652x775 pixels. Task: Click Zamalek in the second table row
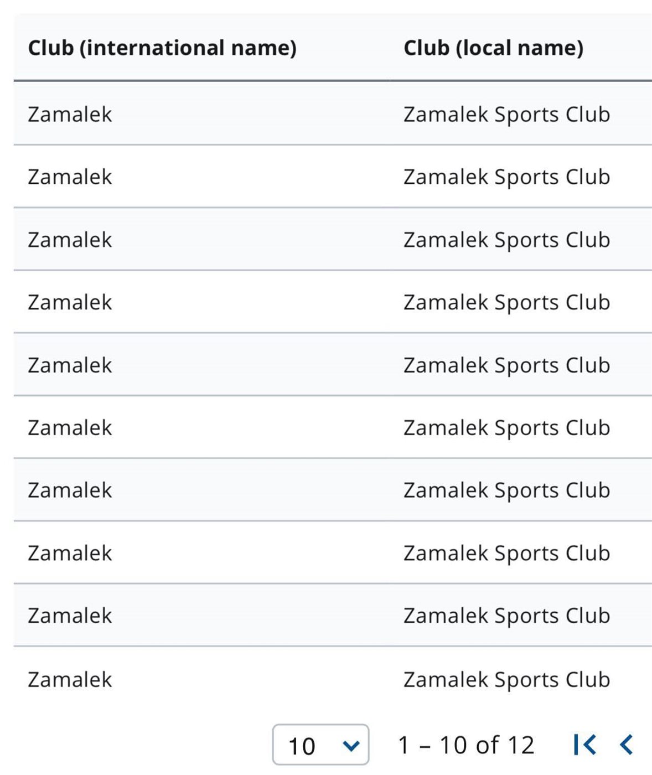pos(70,177)
